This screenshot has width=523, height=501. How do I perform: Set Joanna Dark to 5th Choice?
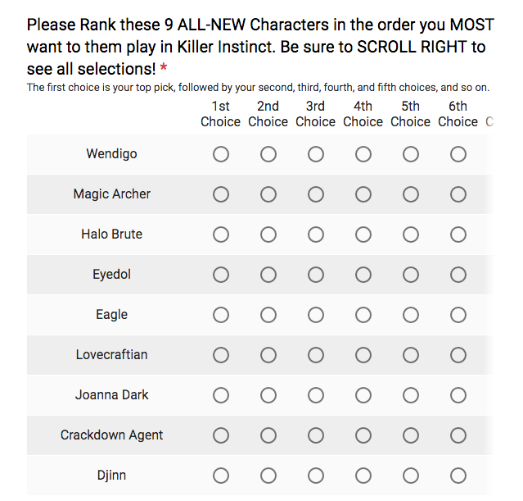coord(411,395)
